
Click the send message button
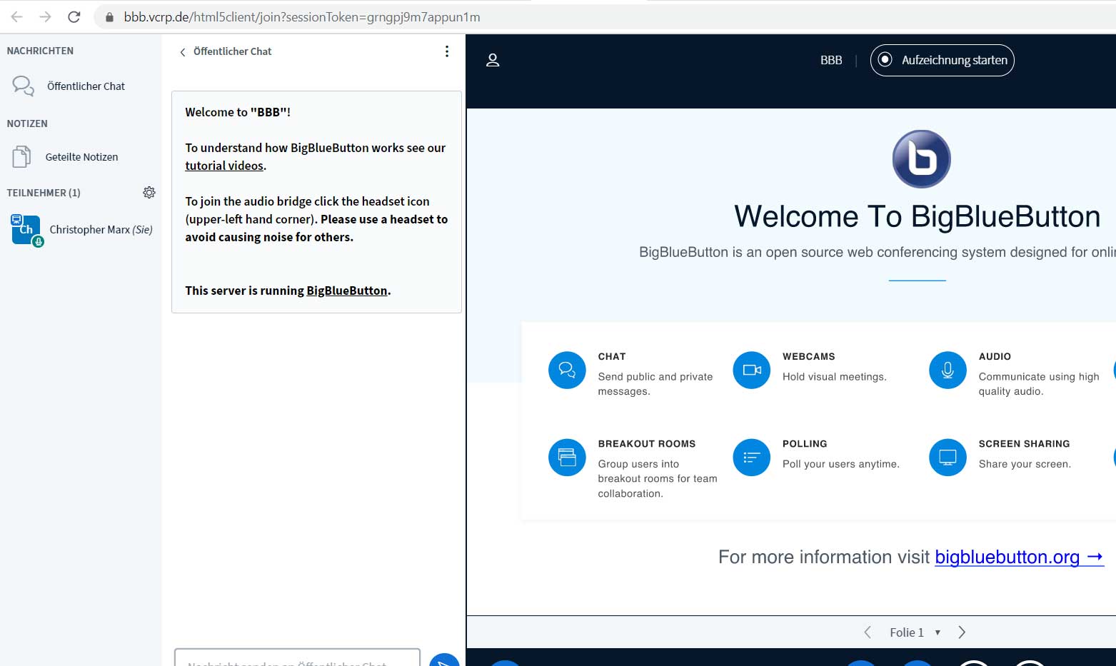[x=444, y=660]
